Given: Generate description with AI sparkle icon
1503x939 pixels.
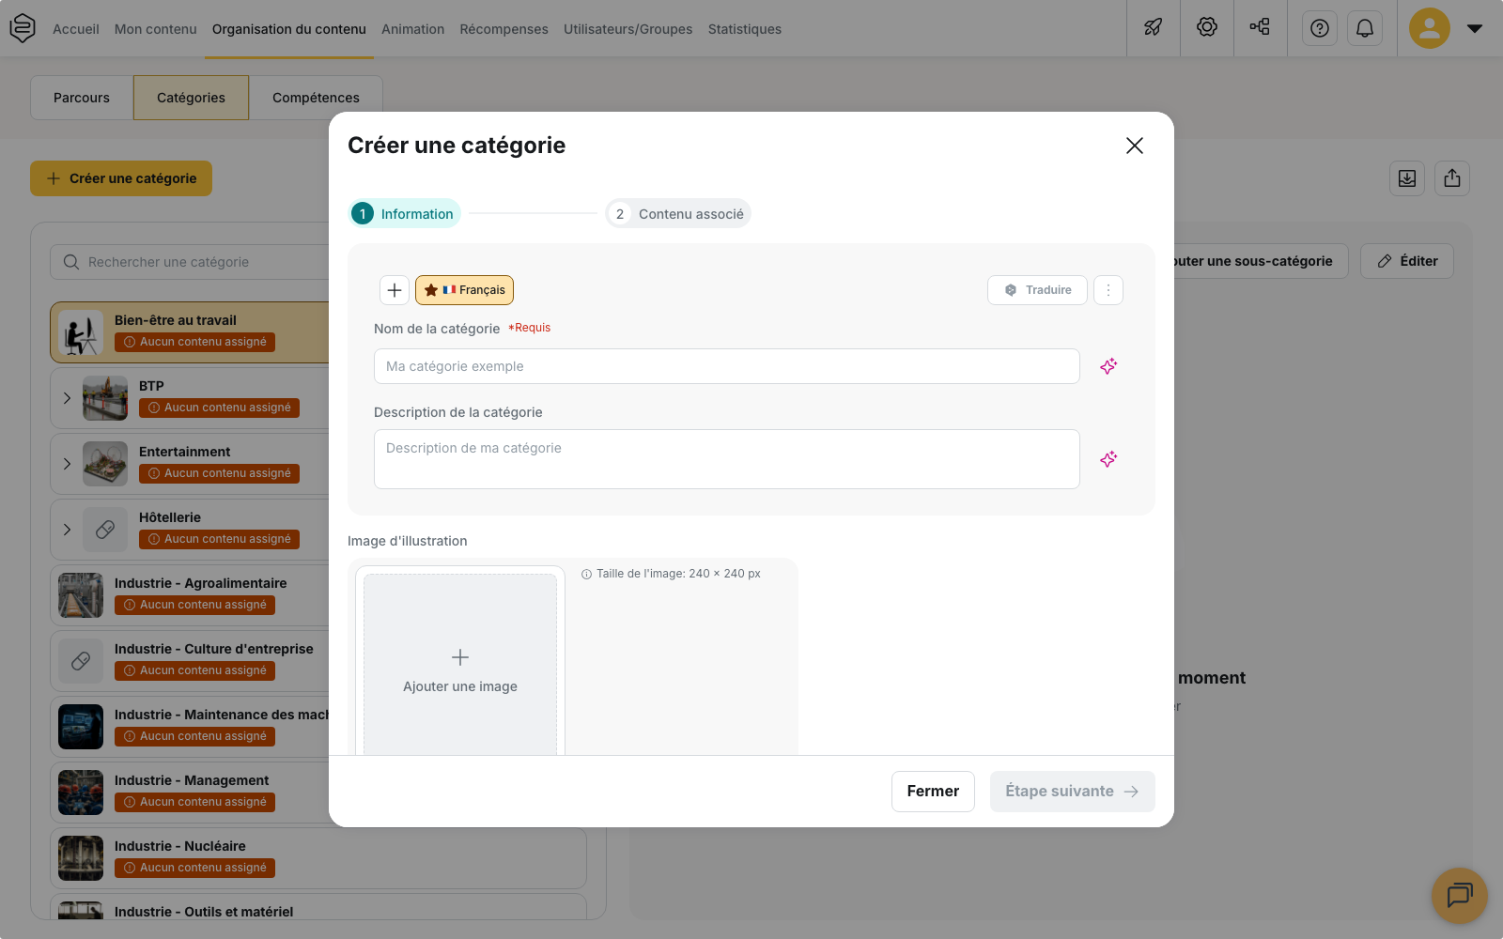Looking at the screenshot, I should coord(1108,459).
